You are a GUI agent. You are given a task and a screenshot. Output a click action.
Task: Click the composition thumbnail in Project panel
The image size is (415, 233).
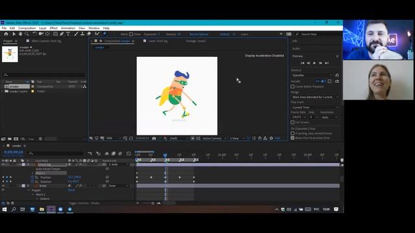[x=10, y=54]
